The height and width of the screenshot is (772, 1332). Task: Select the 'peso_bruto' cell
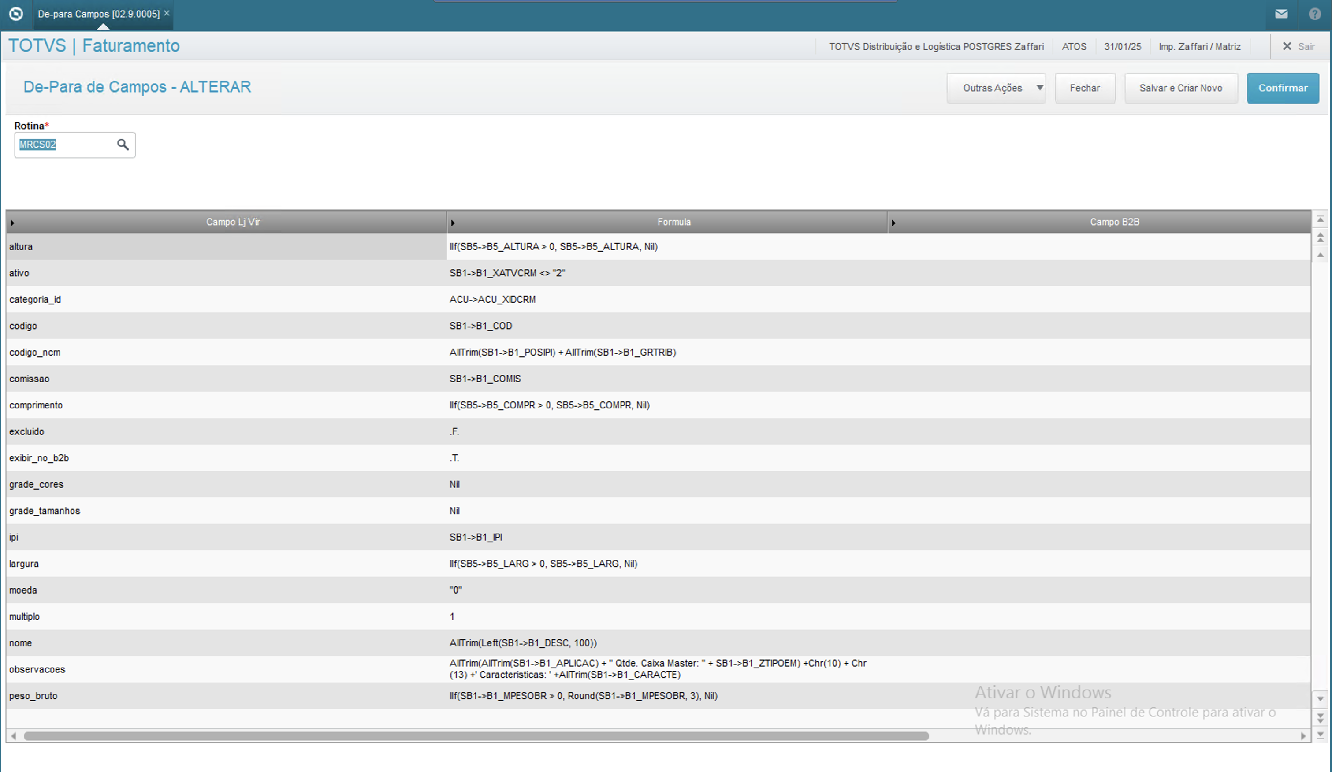coord(226,695)
